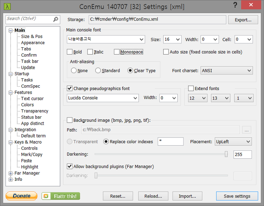264x206 pixels.
Task: Check the Auto size option
Action: [x=166, y=52]
